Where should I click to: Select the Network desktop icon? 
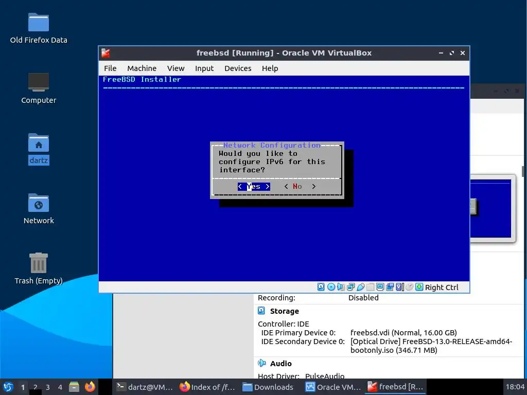pyautogui.click(x=39, y=209)
